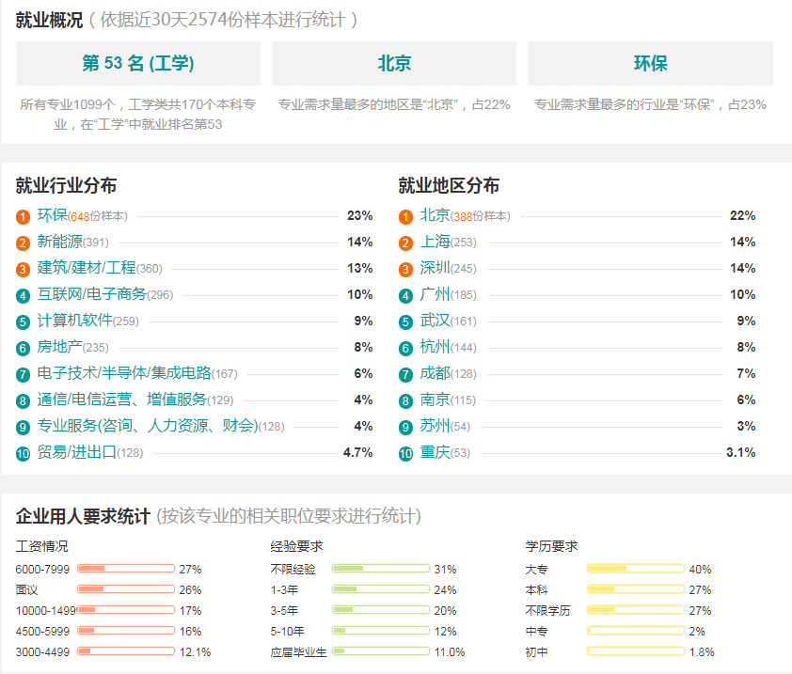Click the rank 3 badge beside 建筑/建材/工程

pos(23,270)
